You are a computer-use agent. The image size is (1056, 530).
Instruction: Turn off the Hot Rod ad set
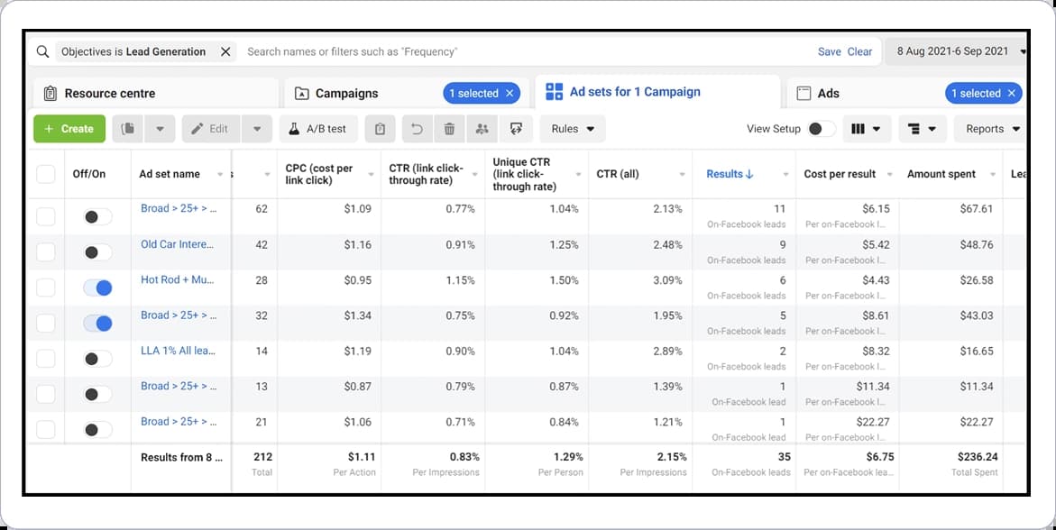click(97, 288)
